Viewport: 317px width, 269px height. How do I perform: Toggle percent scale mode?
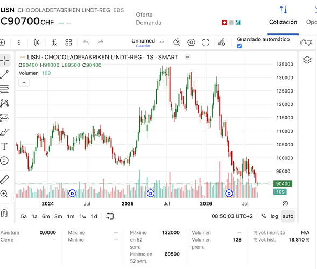tap(263, 216)
